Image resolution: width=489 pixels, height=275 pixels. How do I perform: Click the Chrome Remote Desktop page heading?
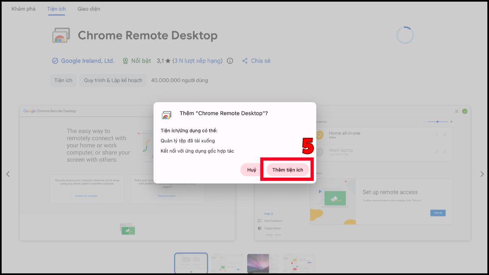[148, 35]
